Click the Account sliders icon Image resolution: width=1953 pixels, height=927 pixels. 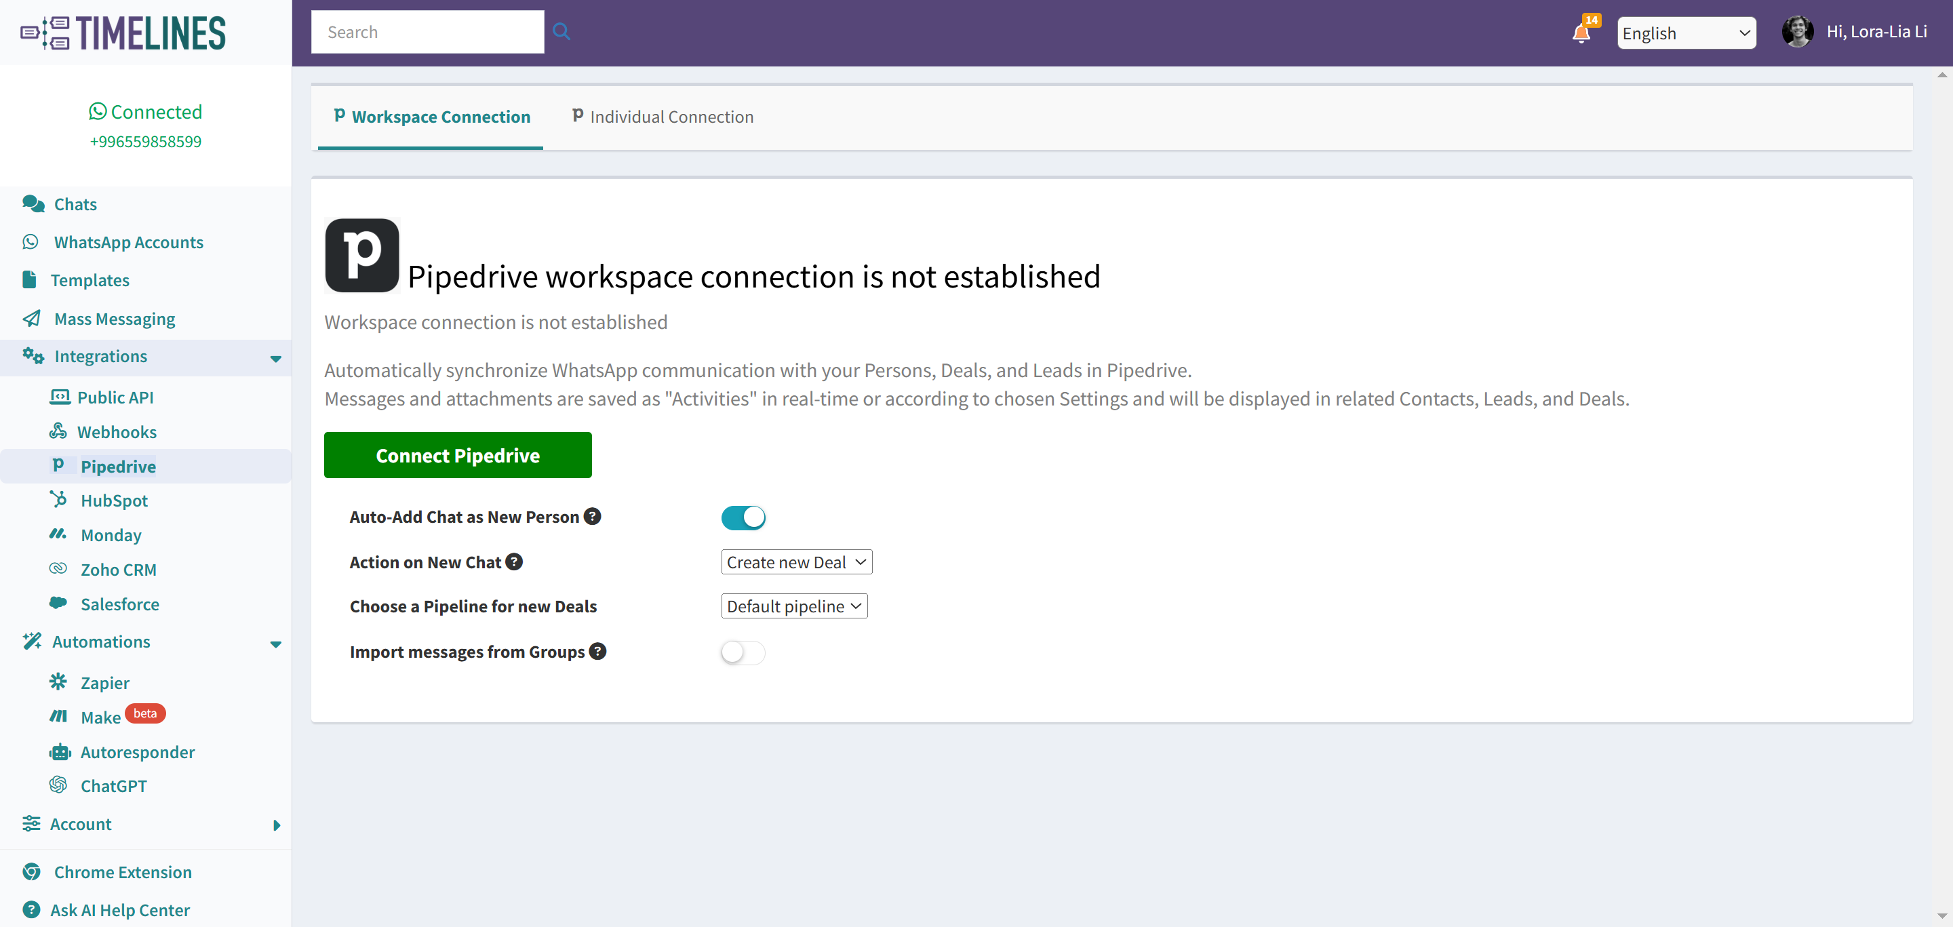pyautogui.click(x=31, y=823)
